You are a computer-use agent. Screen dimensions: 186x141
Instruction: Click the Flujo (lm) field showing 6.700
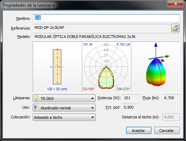(171, 98)
